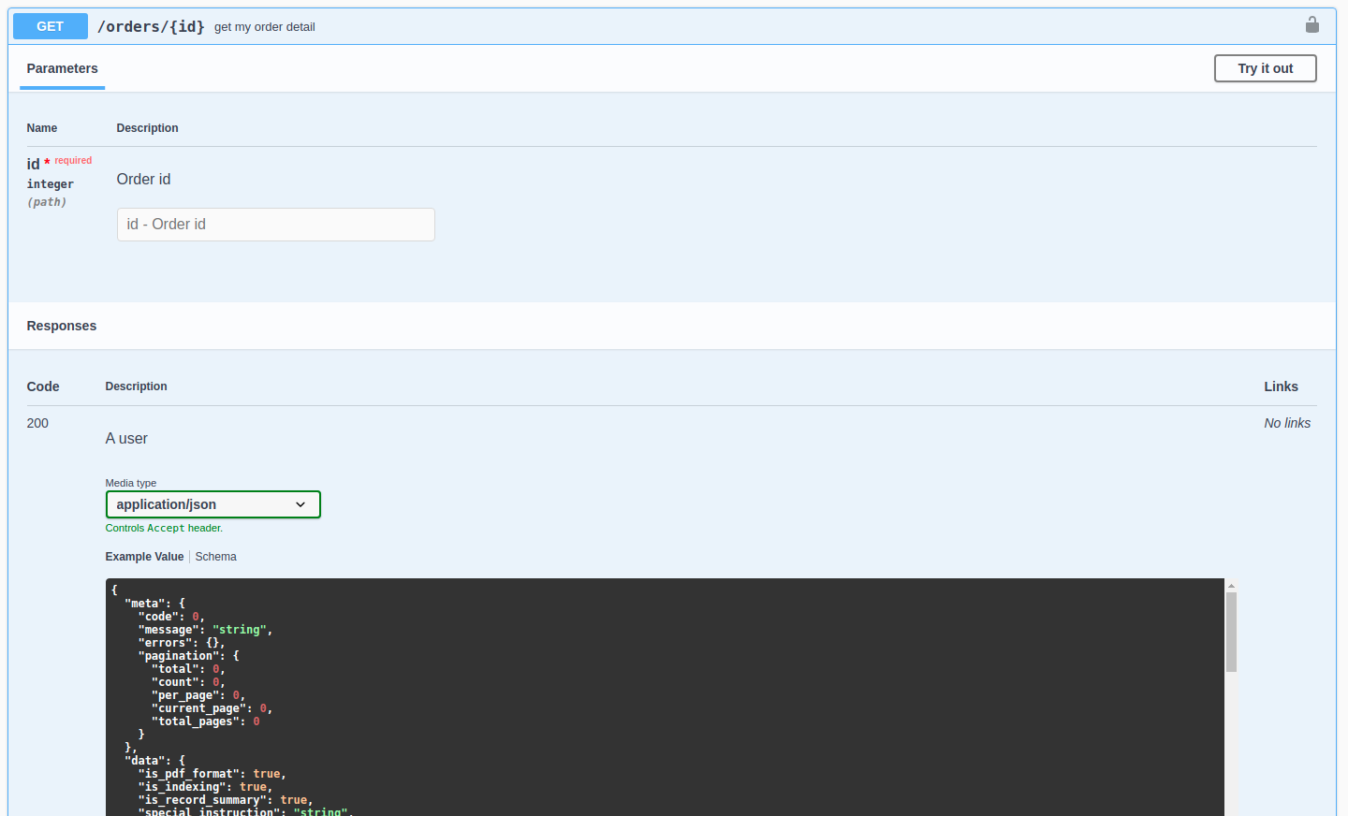
Task: Click the 200 response code
Action: click(x=37, y=423)
